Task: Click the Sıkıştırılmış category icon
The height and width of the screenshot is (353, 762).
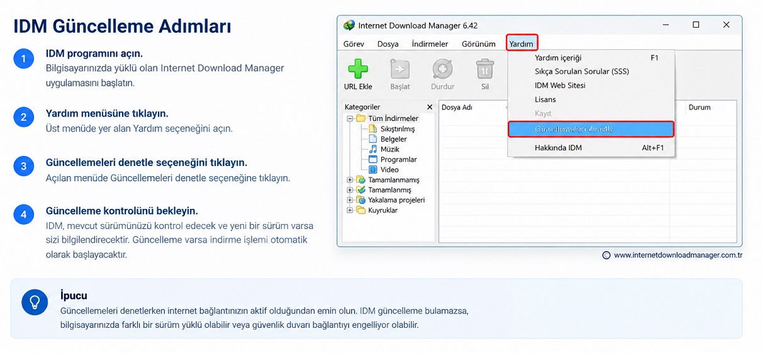Action: tap(373, 128)
